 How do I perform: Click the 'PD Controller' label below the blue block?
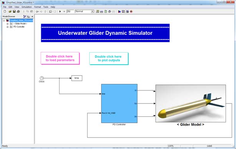119,124
